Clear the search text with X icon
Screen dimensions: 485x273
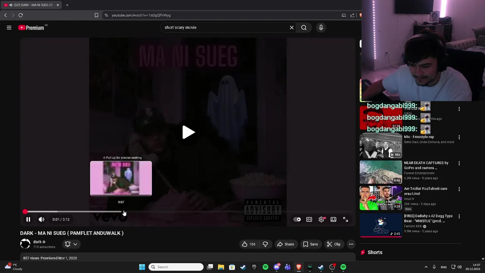click(x=292, y=27)
